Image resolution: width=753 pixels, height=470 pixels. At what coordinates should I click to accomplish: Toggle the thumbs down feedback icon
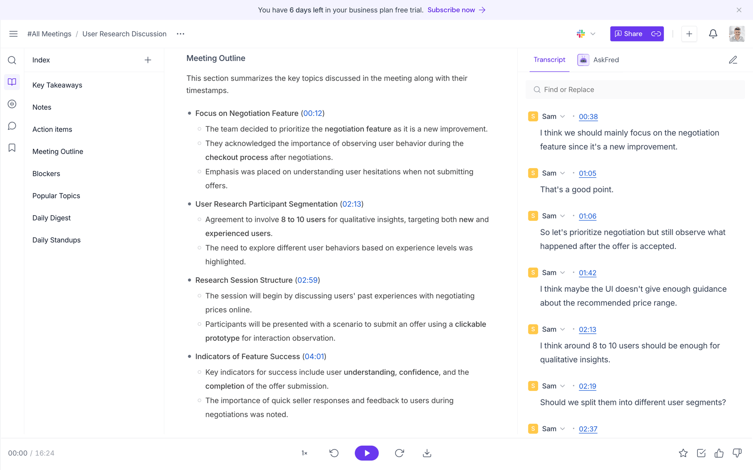tap(737, 453)
